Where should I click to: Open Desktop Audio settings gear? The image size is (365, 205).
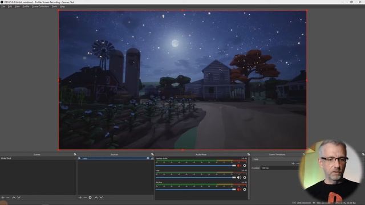click(245, 166)
